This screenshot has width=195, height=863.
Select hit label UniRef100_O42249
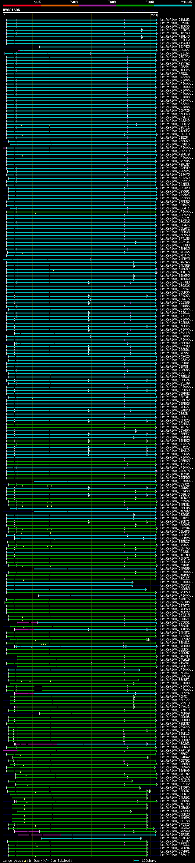(x=175, y=121)
